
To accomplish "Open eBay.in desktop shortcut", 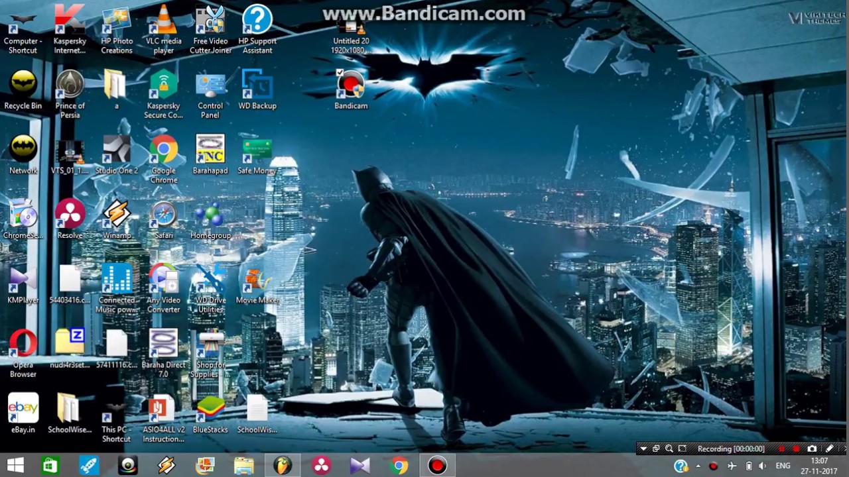I will click(x=23, y=413).
